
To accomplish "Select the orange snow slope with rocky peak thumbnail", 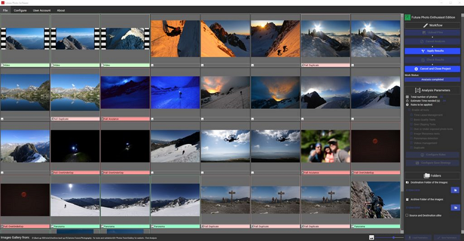I will (x=225, y=39).
